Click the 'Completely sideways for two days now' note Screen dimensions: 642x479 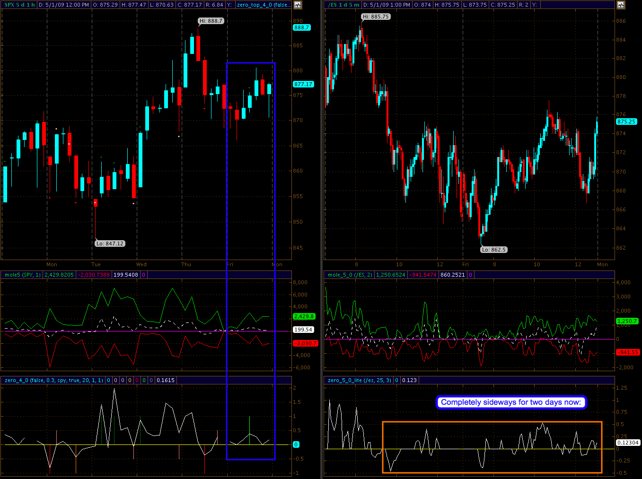(511, 402)
